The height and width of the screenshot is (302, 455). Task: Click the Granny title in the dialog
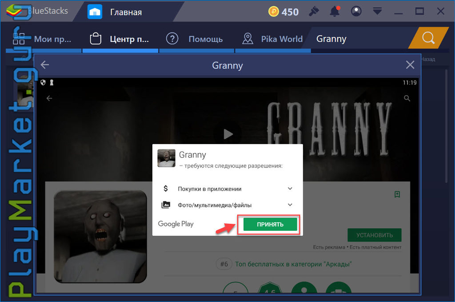click(192, 155)
